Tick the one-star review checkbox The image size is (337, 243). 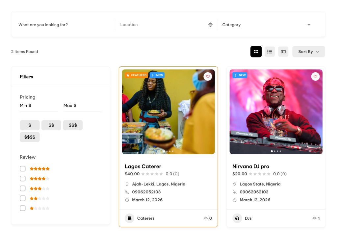tap(23, 208)
